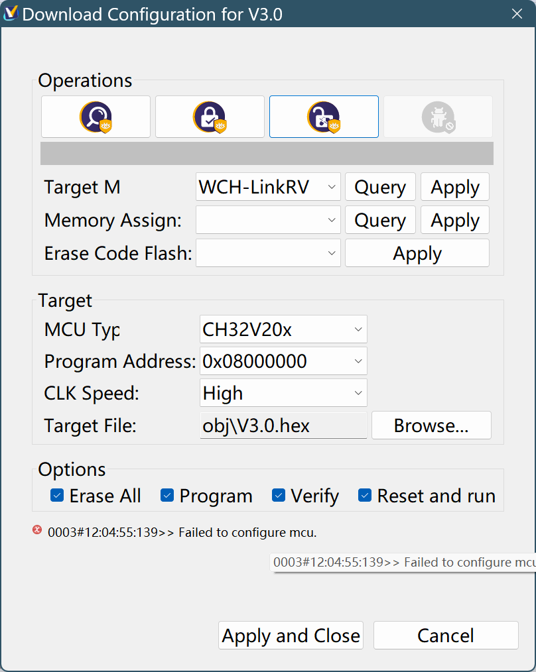Open the CLK Speed dropdown

click(x=283, y=393)
